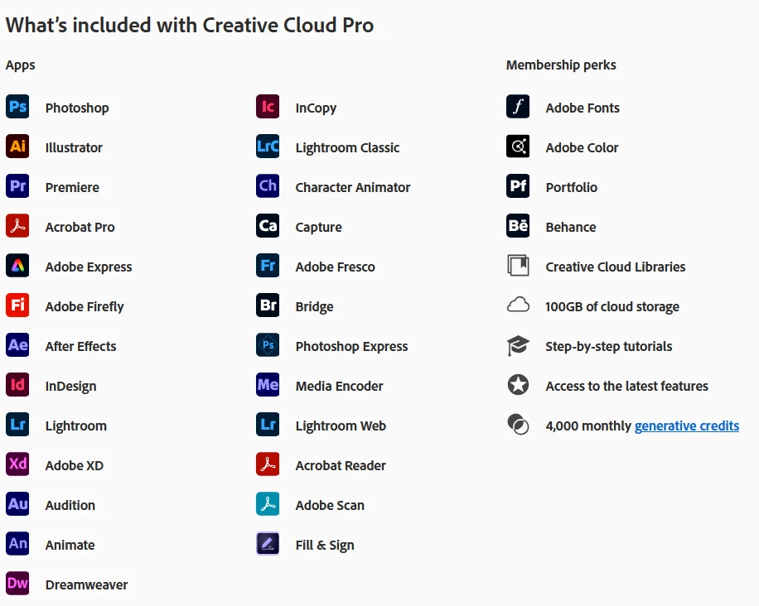The image size is (759, 606).
Task: Click the Character Animator Ch icon
Action: [268, 185]
